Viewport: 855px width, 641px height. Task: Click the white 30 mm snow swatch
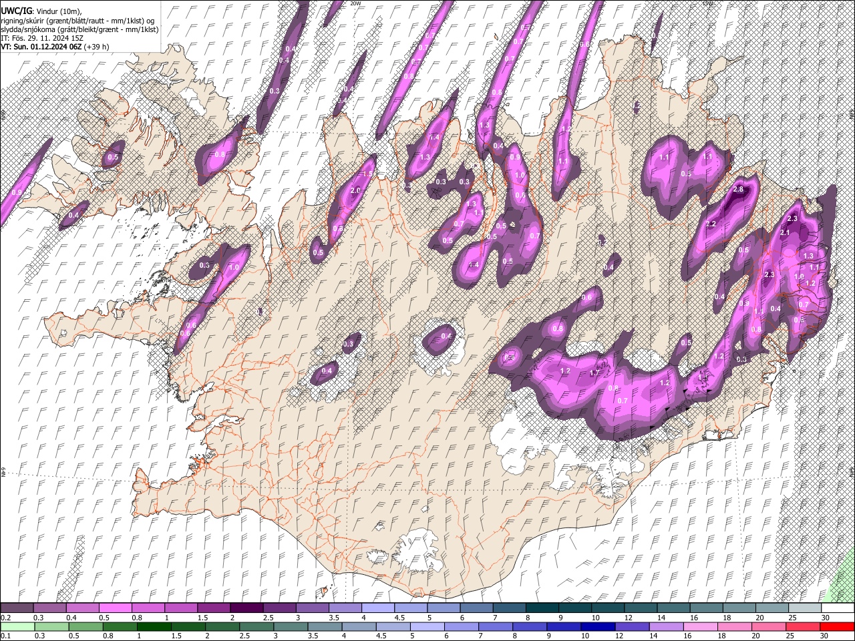[837, 608]
